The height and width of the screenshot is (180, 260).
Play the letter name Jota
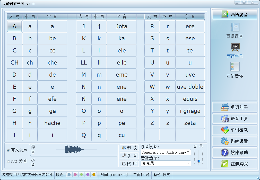tap(122, 26)
